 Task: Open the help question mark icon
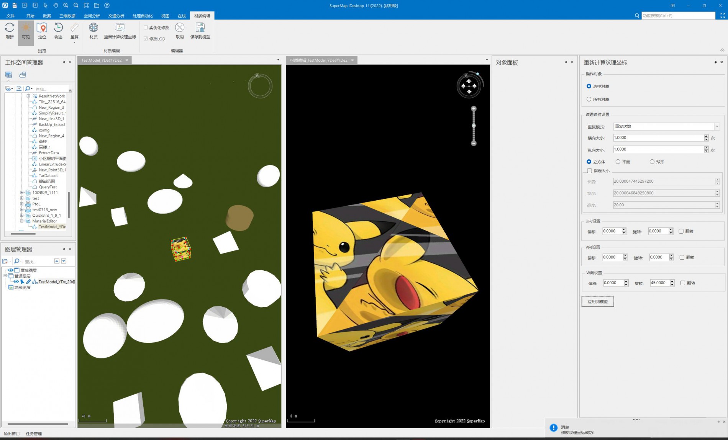pyautogui.click(x=107, y=5)
